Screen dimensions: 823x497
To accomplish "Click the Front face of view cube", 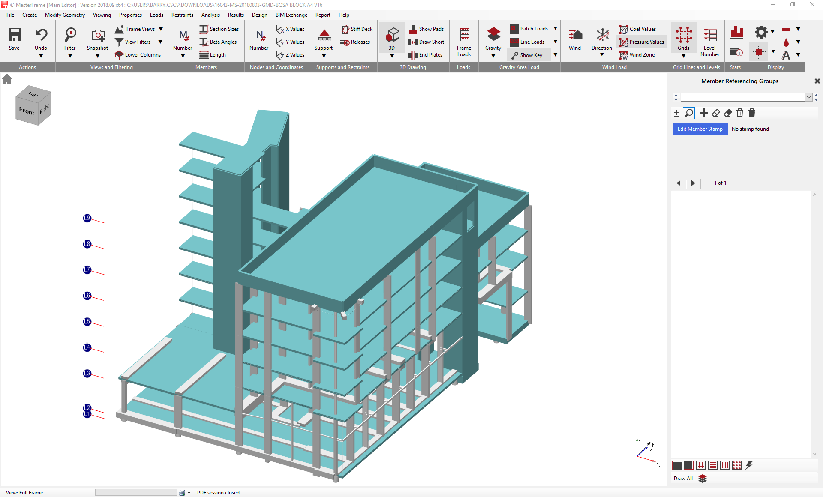I will 27,111.
